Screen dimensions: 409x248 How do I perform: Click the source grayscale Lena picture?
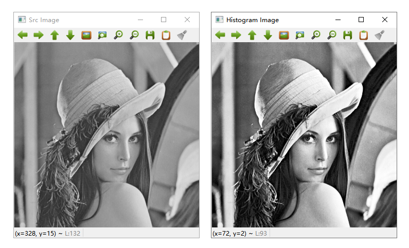(x=106, y=135)
